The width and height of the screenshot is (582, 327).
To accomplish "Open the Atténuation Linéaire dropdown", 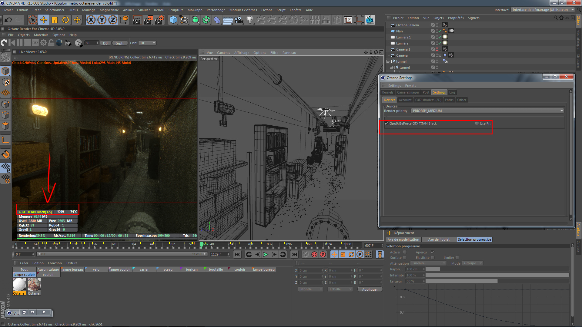I will (x=428, y=263).
